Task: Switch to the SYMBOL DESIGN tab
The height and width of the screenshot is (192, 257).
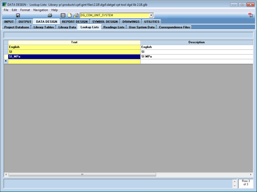Action: pyautogui.click(x=105, y=22)
